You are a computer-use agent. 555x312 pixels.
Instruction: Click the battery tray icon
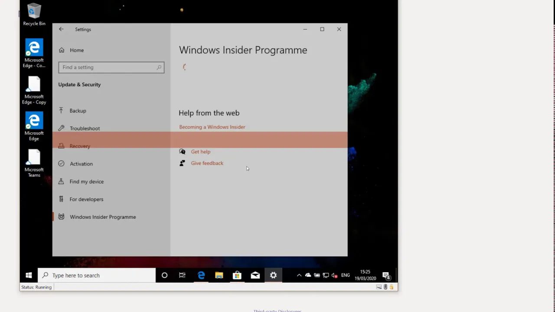coord(317,275)
